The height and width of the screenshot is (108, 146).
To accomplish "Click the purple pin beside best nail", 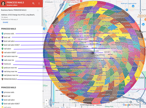I will (x=2, y=37).
